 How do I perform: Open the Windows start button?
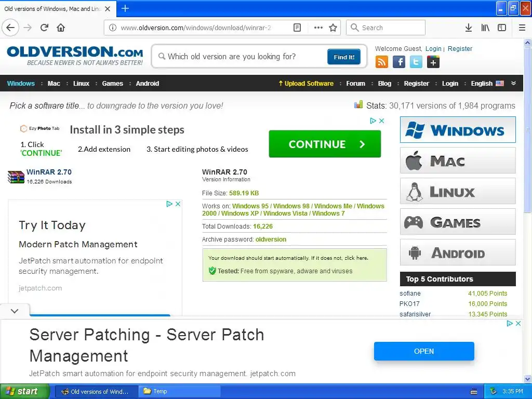(25, 391)
